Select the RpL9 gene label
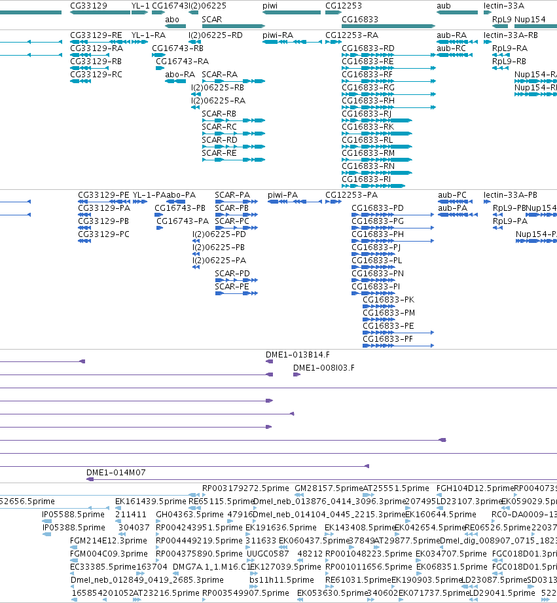Screen dimensions: 557x603 tap(501, 19)
